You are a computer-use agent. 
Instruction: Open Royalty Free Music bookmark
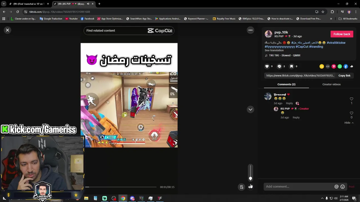coord(224,19)
